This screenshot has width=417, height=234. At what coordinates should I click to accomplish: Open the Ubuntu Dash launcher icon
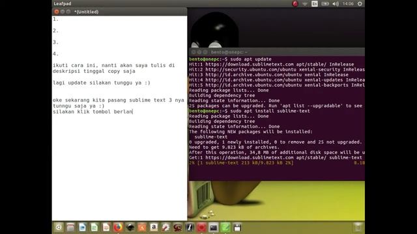click(x=59, y=227)
